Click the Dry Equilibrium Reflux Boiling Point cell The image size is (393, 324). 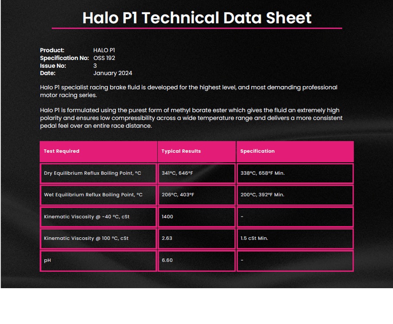99,173
